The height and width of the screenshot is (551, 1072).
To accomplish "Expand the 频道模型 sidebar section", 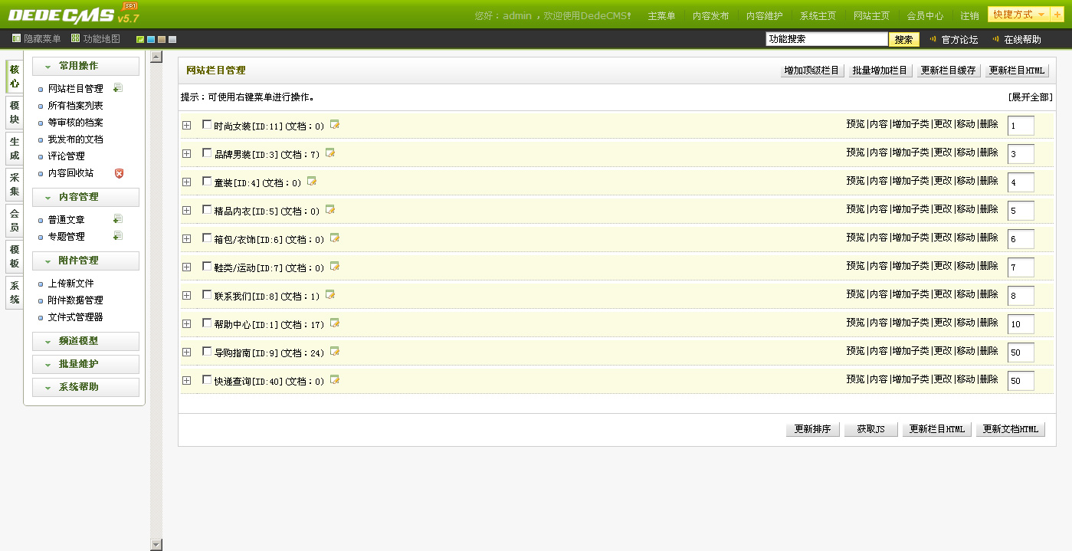I will pos(86,341).
